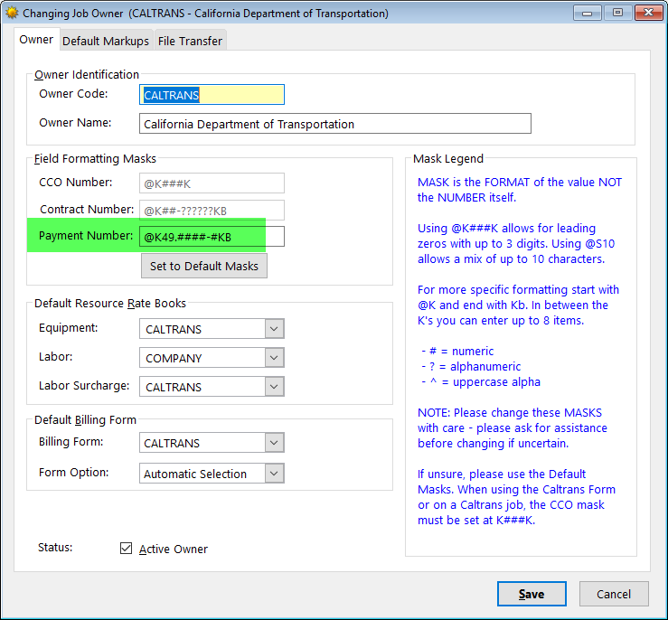Open the File Transfer tab
The width and height of the screenshot is (668, 620).
tap(190, 41)
